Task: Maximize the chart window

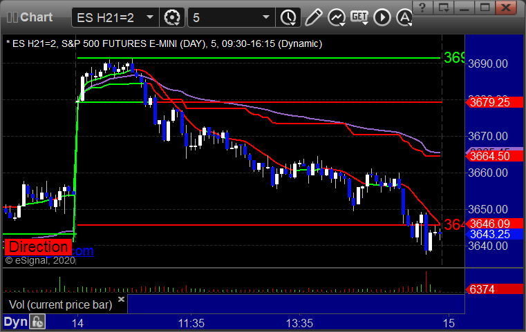Action: point(485,8)
